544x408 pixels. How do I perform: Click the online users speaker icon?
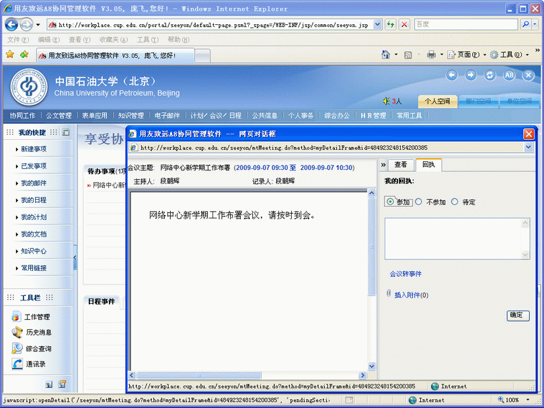tap(386, 101)
